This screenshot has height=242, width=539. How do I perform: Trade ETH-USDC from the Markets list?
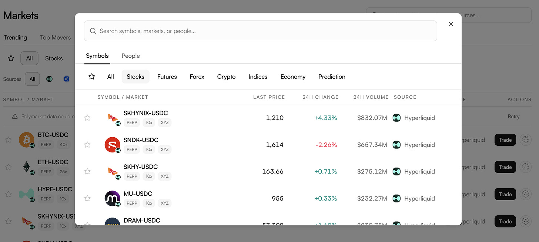tap(505, 167)
